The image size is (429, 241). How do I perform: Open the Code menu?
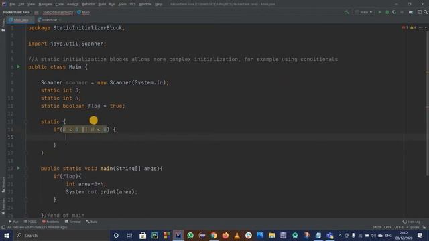[x=59, y=4]
